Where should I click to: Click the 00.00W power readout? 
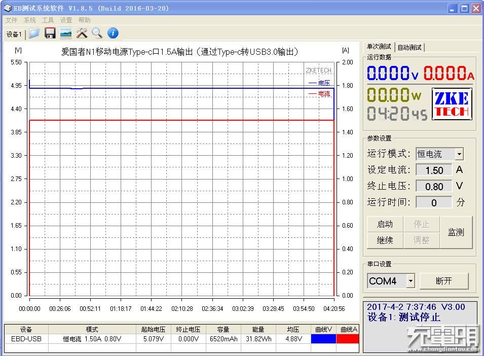pos(394,95)
